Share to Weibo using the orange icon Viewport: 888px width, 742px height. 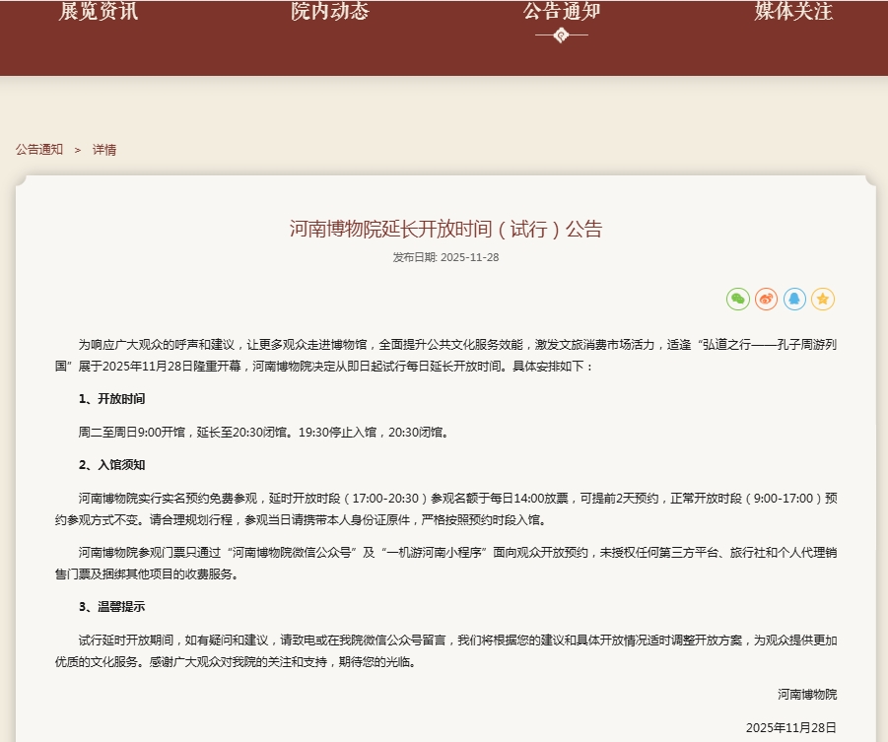pyautogui.click(x=767, y=299)
